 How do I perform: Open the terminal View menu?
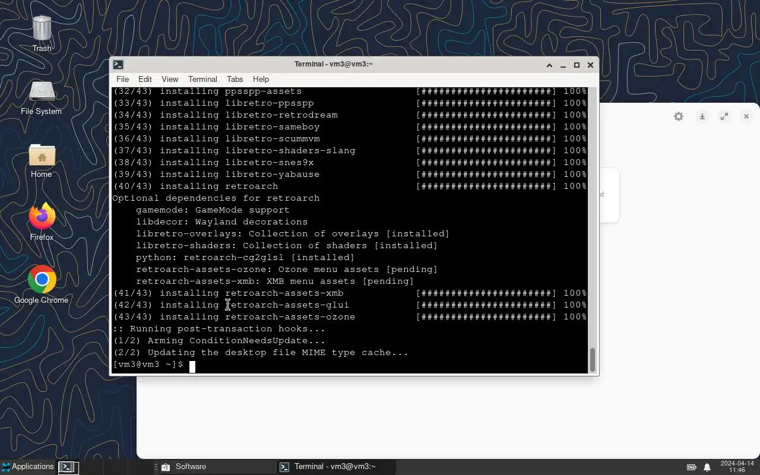tap(170, 79)
